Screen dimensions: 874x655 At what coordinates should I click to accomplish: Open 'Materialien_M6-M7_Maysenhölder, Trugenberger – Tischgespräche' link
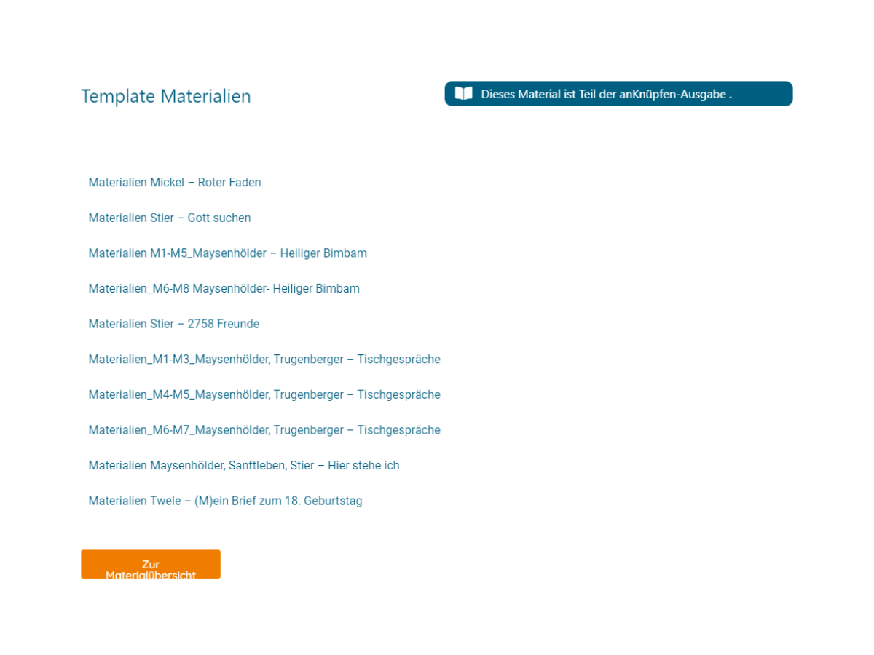pyautogui.click(x=264, y=430)
